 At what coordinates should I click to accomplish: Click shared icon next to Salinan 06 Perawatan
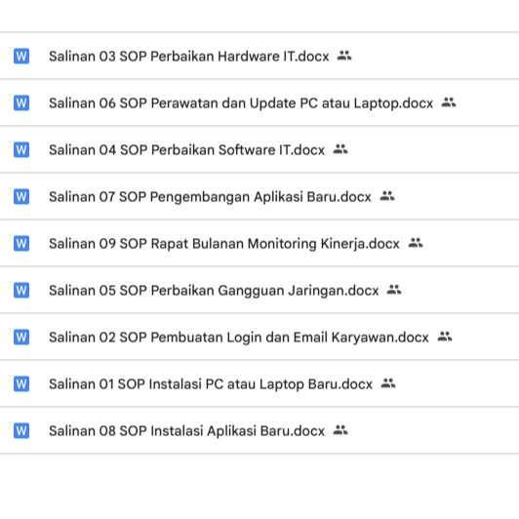point(449,102)
